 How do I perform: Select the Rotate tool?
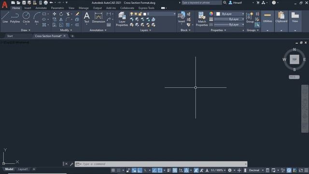pyautogui.click(x=61, y=14)
